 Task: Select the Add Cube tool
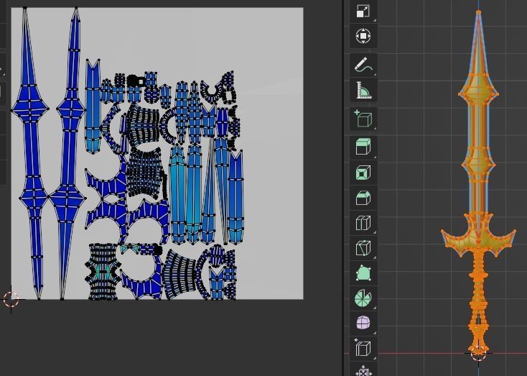pyautogui.click(x=363, y=119)
